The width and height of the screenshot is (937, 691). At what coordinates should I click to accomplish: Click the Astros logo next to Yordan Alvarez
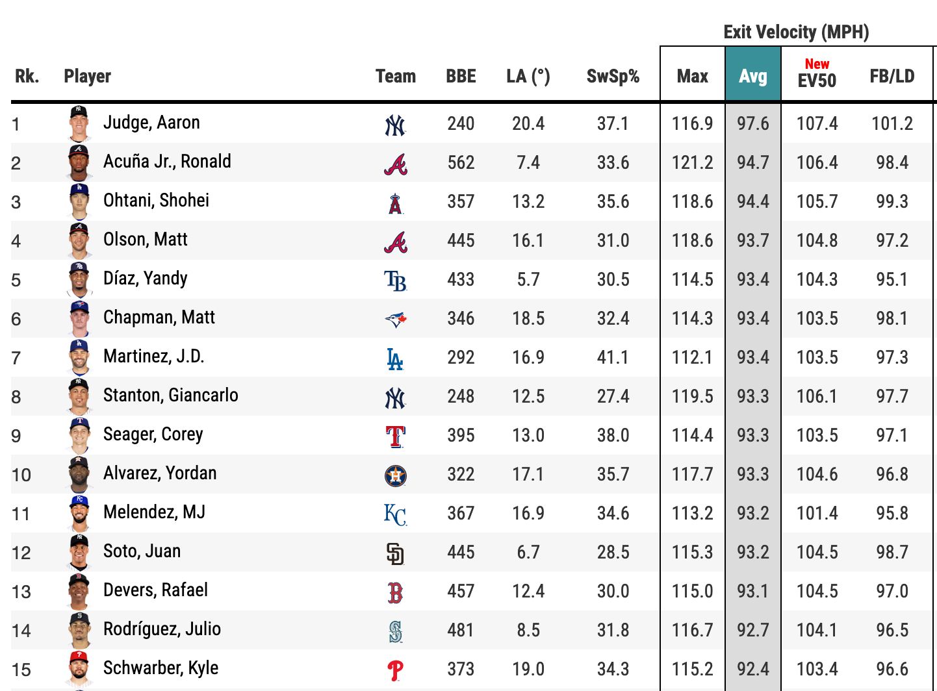coord(395,476)
